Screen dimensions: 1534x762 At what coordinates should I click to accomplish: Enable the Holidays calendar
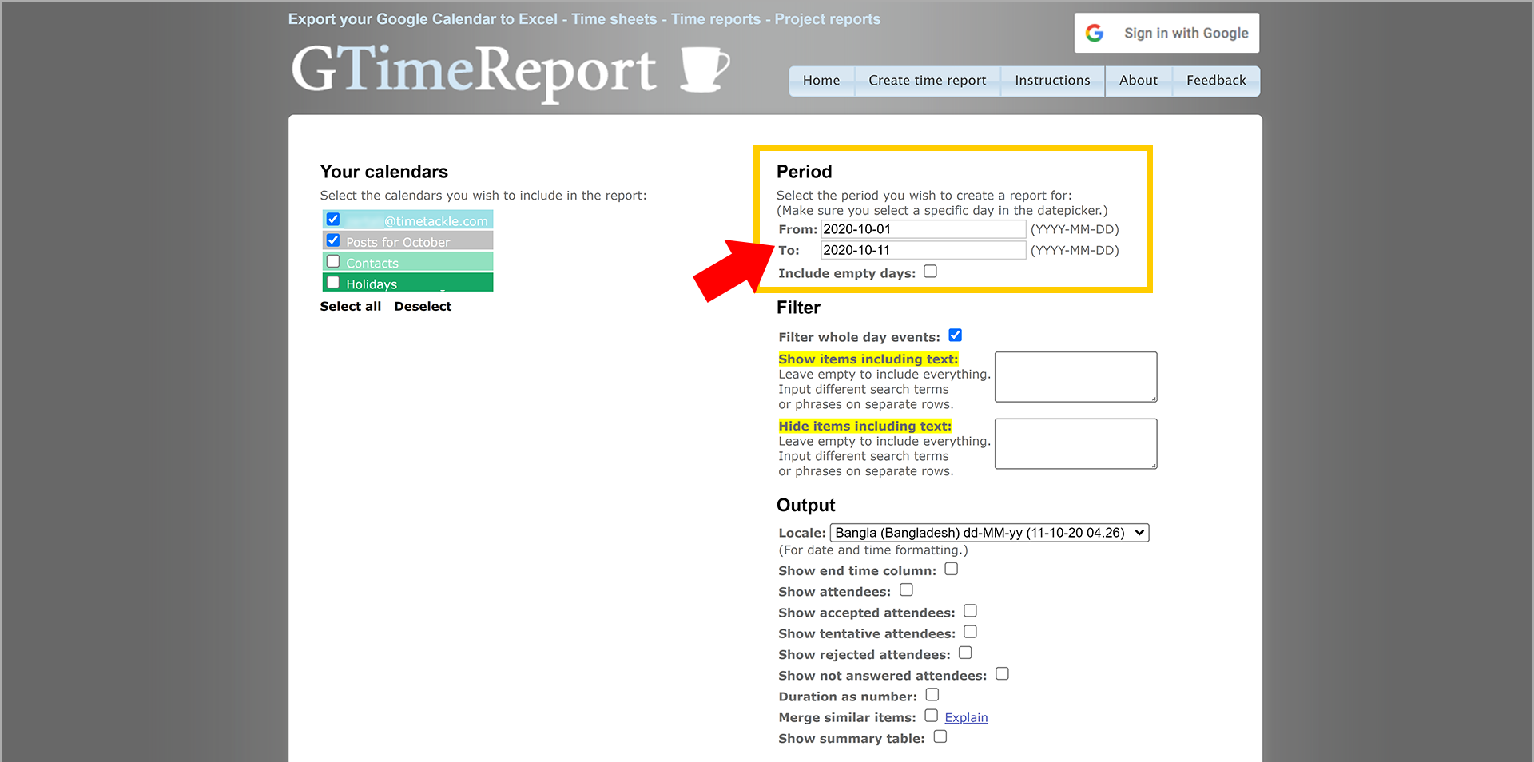tap(333, 282)
